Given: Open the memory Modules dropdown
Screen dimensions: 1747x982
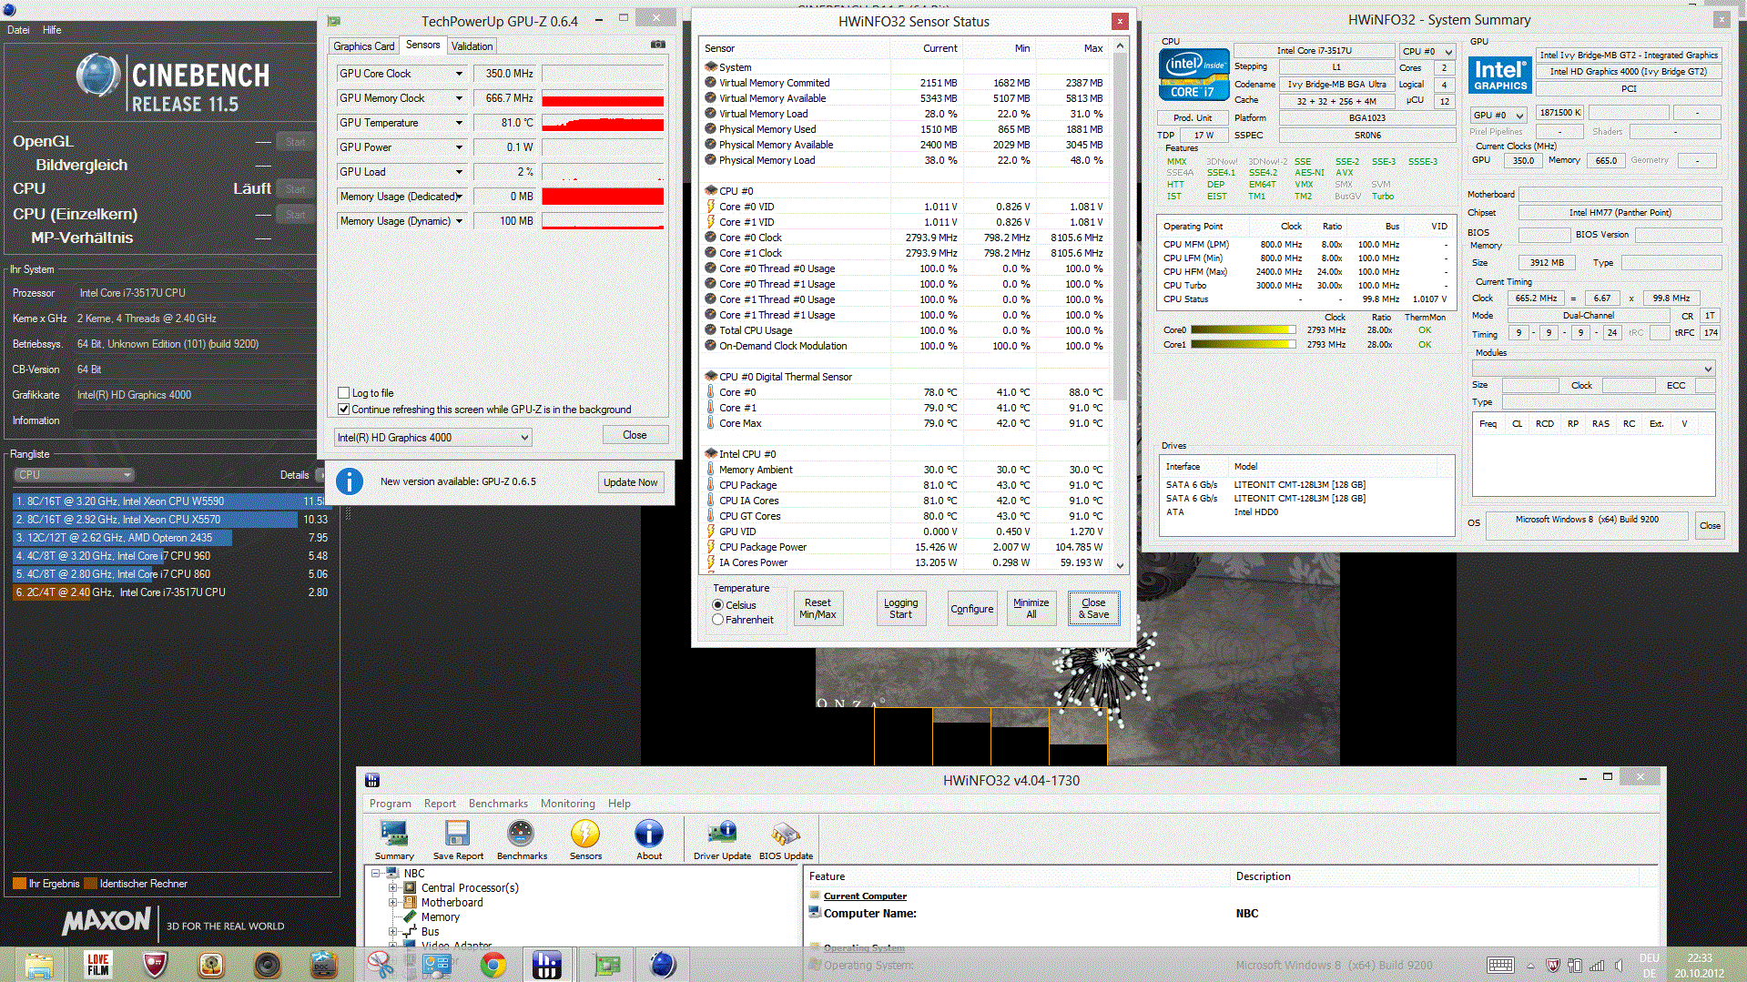Looking at the screenshot, I should pos(1593,369).
